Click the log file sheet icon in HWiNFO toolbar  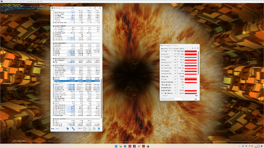[x=89, y=129]
